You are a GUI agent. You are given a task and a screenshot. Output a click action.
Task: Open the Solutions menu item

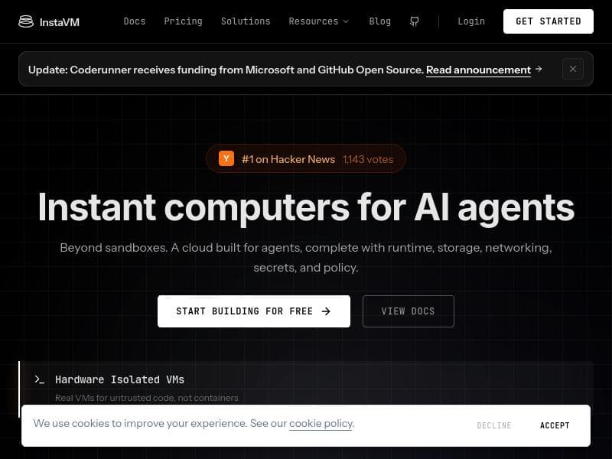pos(246,21)
